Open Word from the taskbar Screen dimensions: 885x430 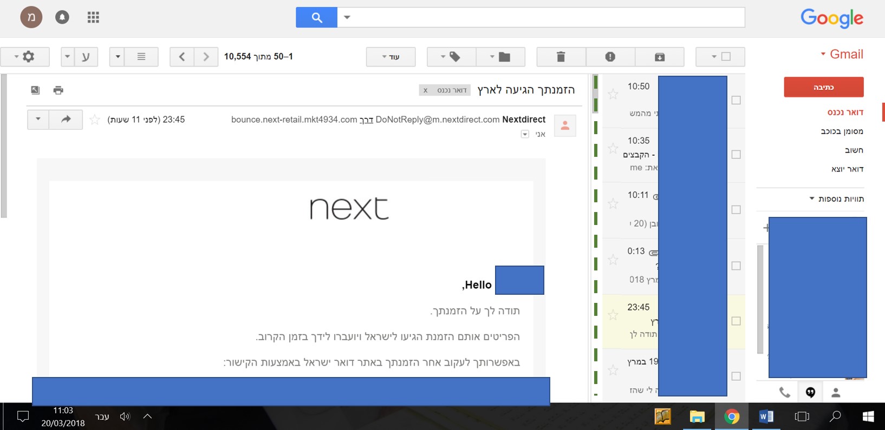point(766,416)
